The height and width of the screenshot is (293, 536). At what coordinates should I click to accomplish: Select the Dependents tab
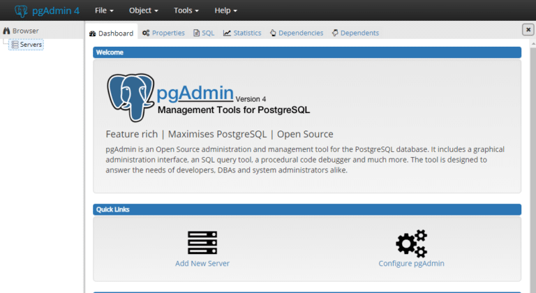355,33
